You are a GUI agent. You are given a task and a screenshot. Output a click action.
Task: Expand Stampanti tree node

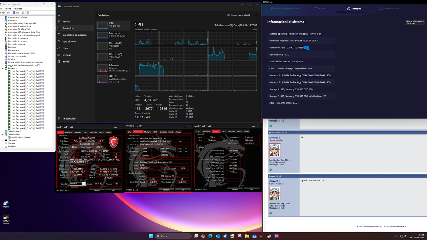(x=3, y=140)
